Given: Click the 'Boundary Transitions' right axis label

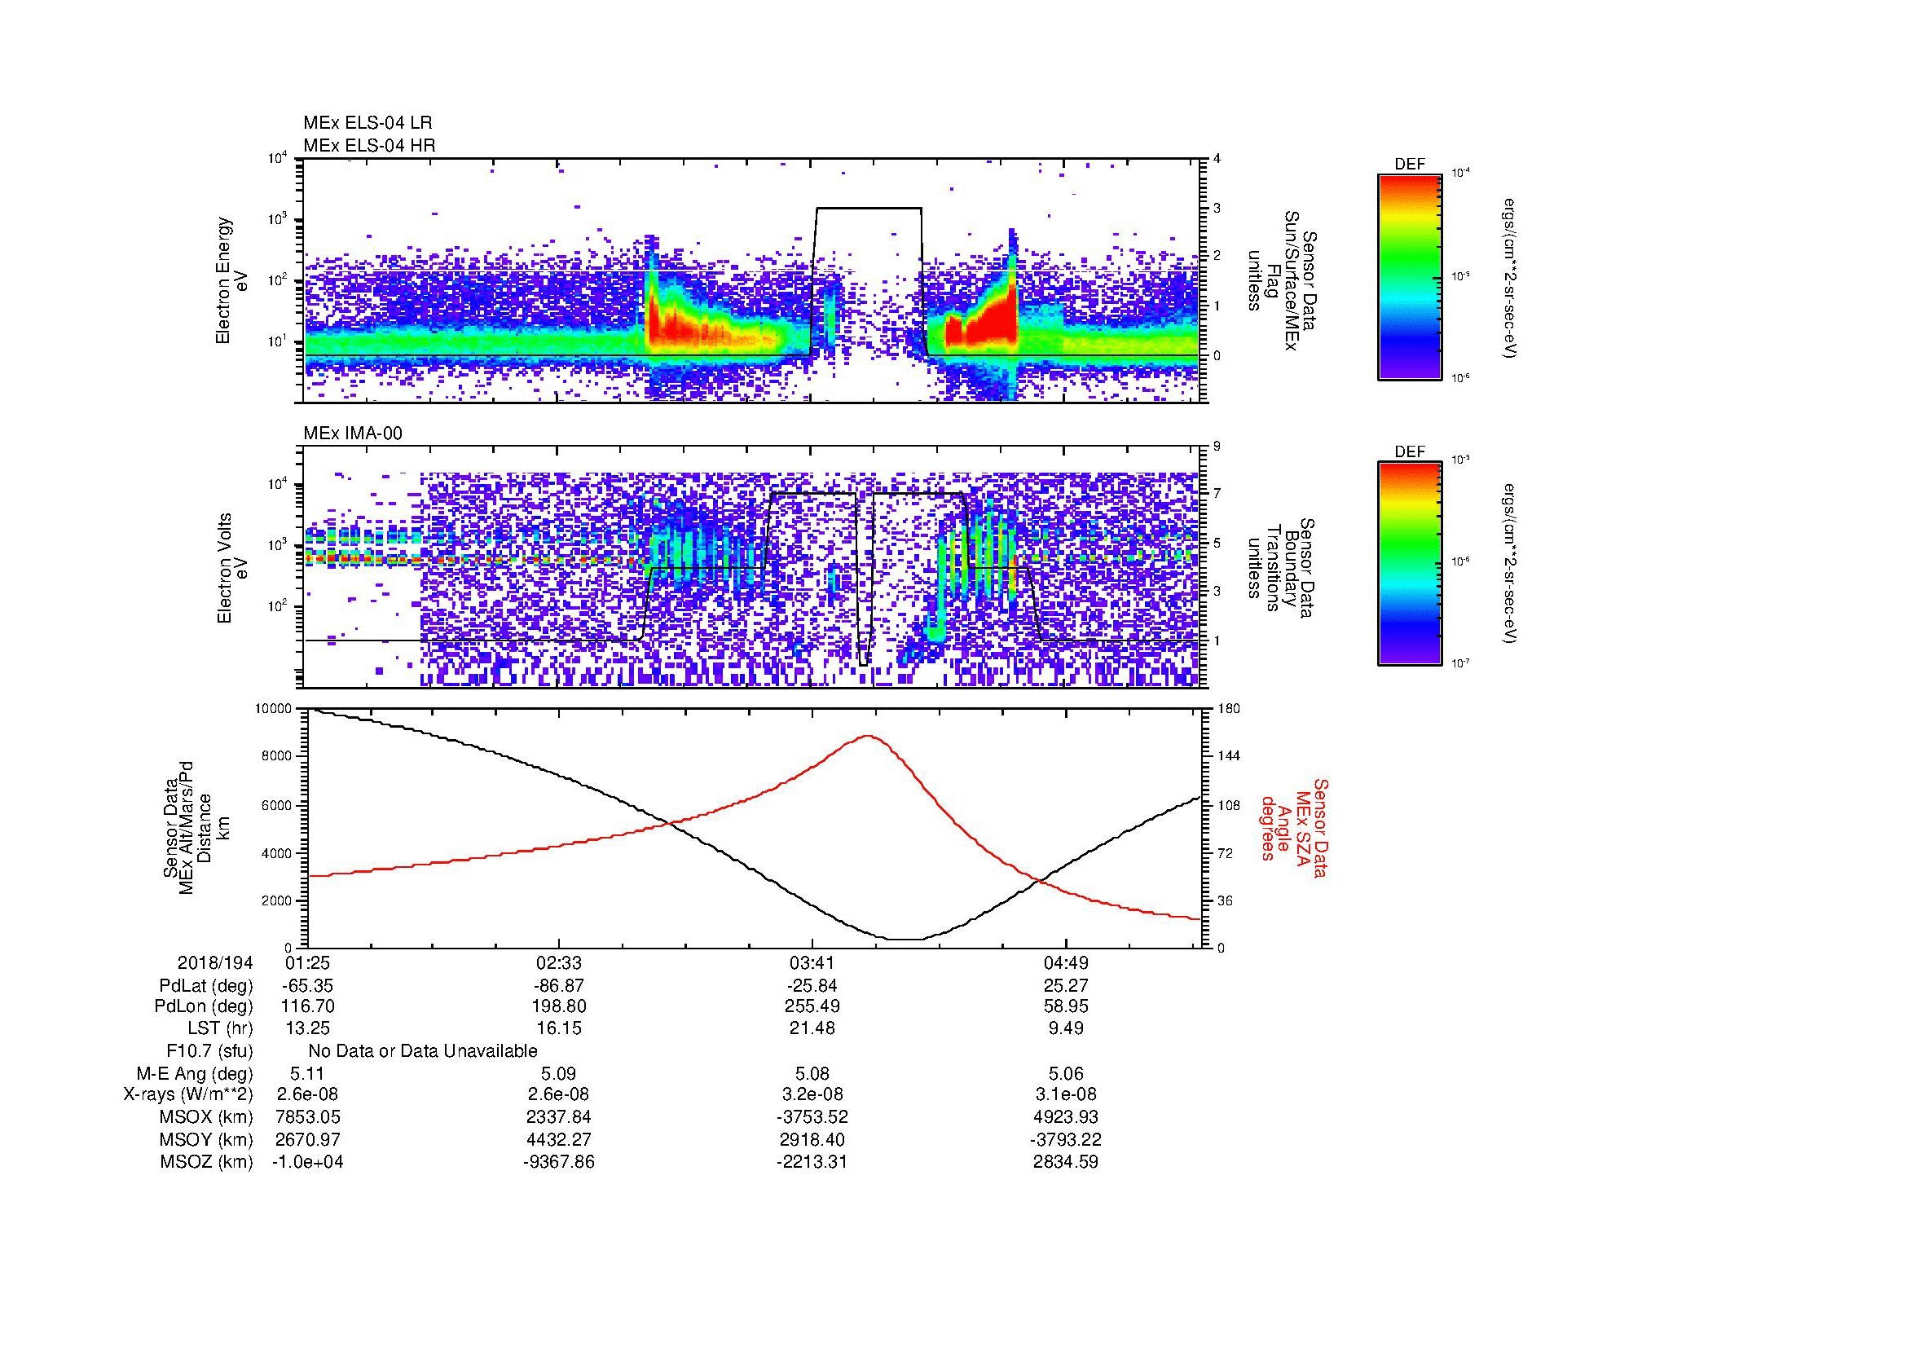Looking at the screenshot, I should (1283, 569).
